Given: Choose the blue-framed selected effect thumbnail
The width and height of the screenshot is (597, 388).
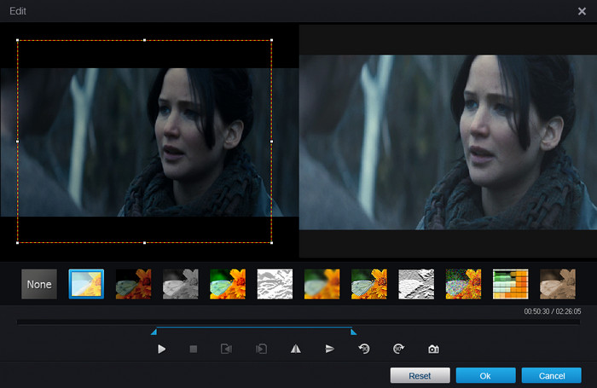Looking at the screenshot, I should [x=86, y=284].
